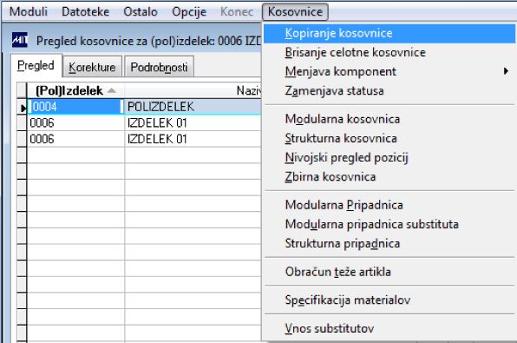Click the grid's top-left corner selector cell
This screenshot has width=517, height=343.
pyautogui.click(x=22, y=90)
